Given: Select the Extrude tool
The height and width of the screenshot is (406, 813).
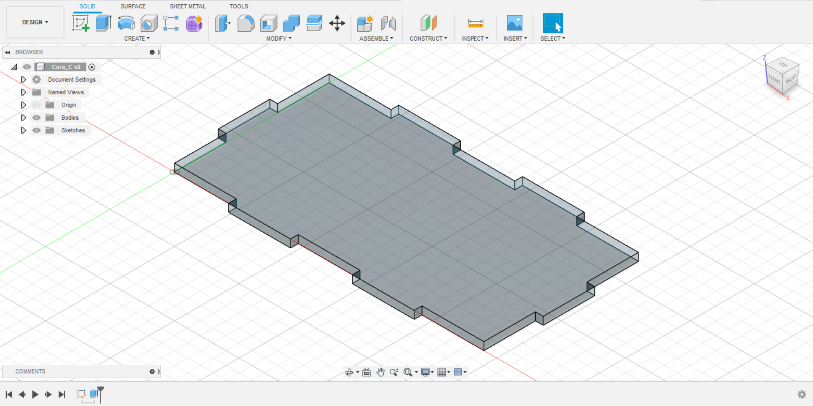Looking at the screenshot, I should tap(103, 23).
